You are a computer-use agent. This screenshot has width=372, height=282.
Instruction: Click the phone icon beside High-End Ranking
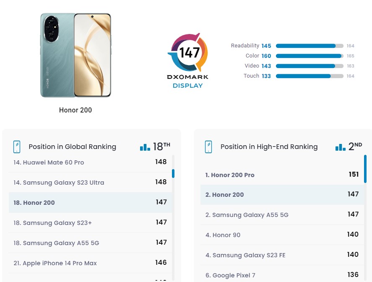pos(208,147)
